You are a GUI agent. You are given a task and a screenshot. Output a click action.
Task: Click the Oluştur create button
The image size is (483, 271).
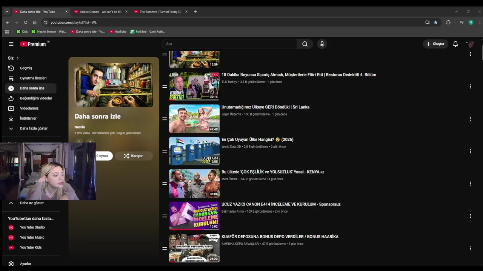(x=435, y=44)
